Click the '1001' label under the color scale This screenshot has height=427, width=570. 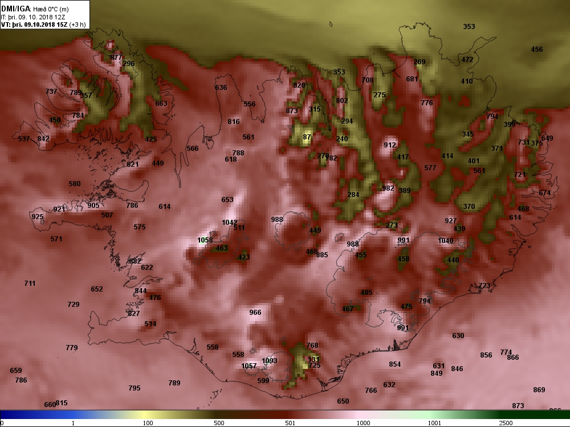434,423
